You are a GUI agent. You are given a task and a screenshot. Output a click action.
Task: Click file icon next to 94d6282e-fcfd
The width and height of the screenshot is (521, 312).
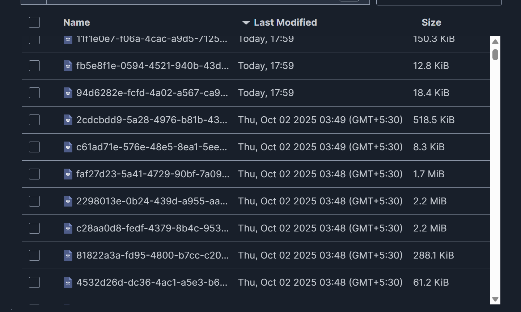pyautogui.click(x=68, y=93)
